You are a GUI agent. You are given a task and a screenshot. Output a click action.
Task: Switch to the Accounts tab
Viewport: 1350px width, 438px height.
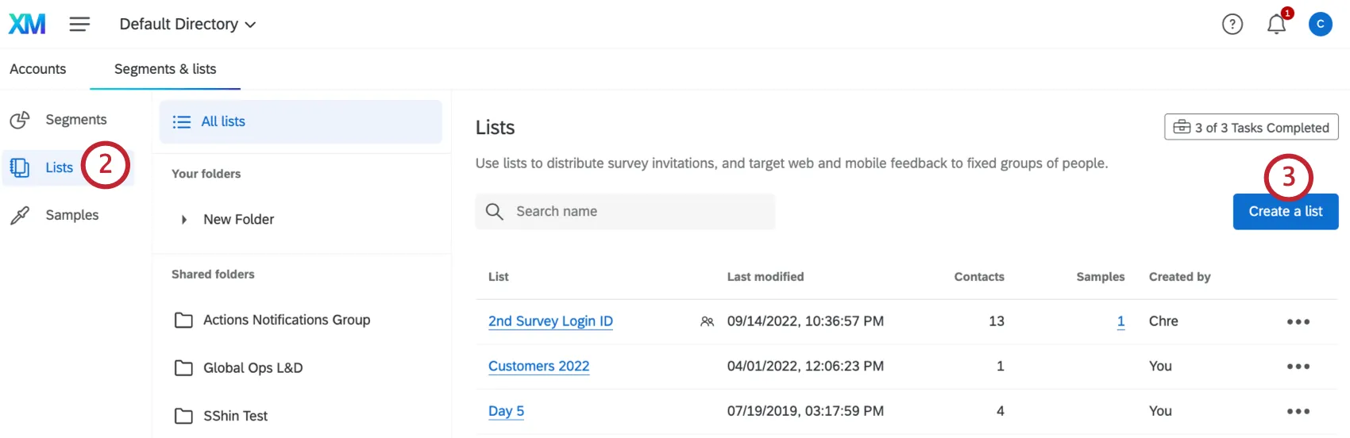[x=38, y=69]
